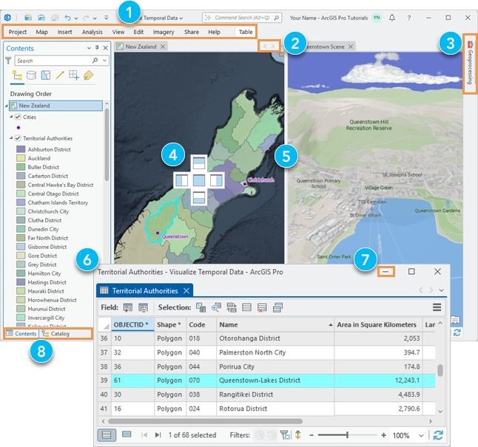
Task: Dock to the left docking target
Action: coord(182,180)
